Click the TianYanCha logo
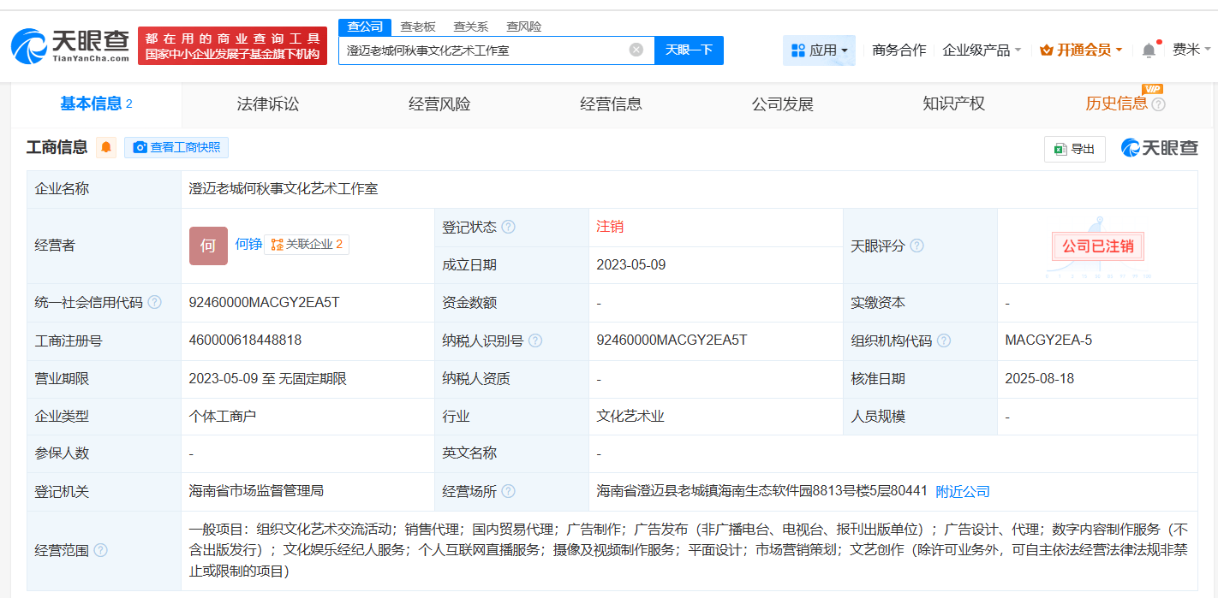This screenshot has width=1218, height=598. point(70,45)
